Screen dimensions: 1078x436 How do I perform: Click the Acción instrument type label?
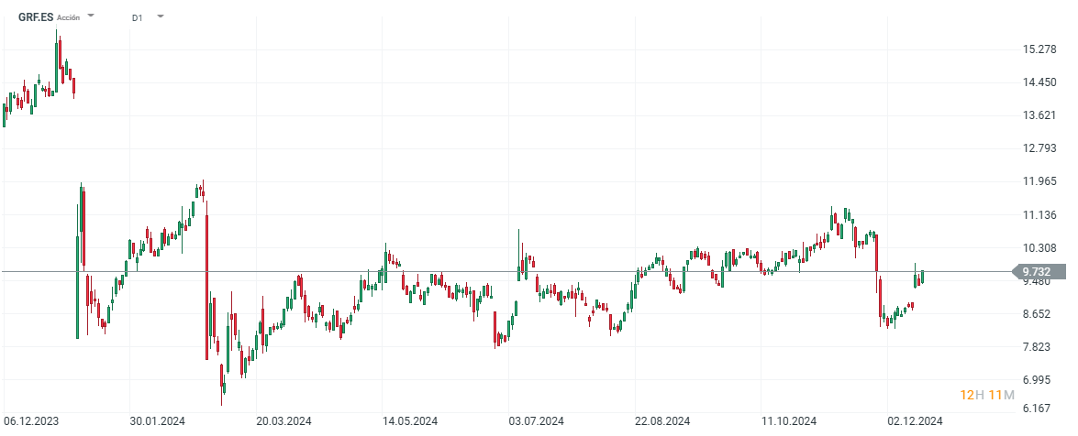point(69,17)
